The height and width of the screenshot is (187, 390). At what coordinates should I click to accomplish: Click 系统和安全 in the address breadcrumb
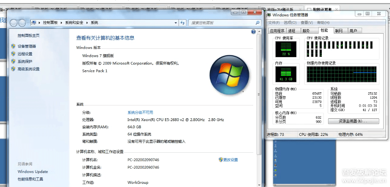74,23
